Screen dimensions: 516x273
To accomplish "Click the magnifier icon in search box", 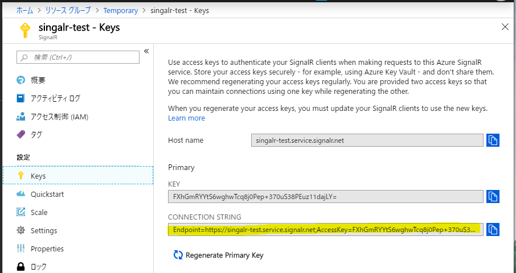I will (x=24, y=57).
